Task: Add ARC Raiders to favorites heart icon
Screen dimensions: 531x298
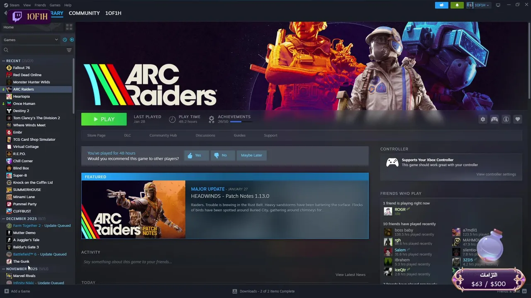Action: coord(517,119)
